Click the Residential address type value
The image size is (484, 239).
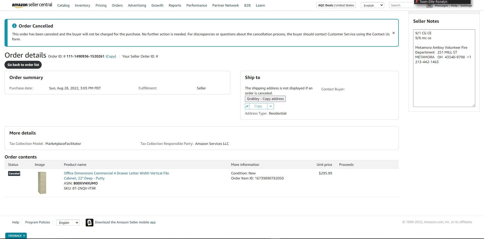[278, 113]
